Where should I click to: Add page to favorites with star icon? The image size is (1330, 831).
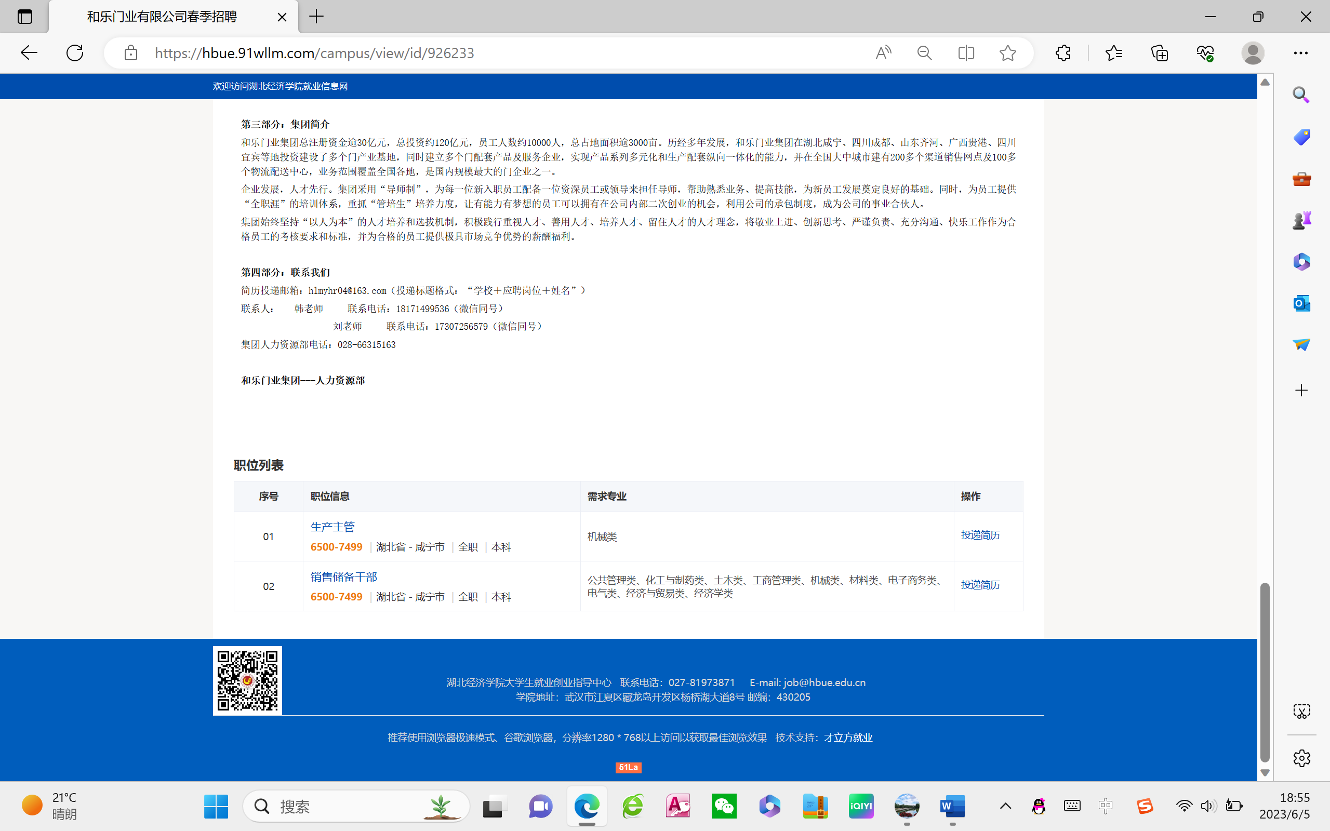pyautogui.click(x=1007, y=53)
